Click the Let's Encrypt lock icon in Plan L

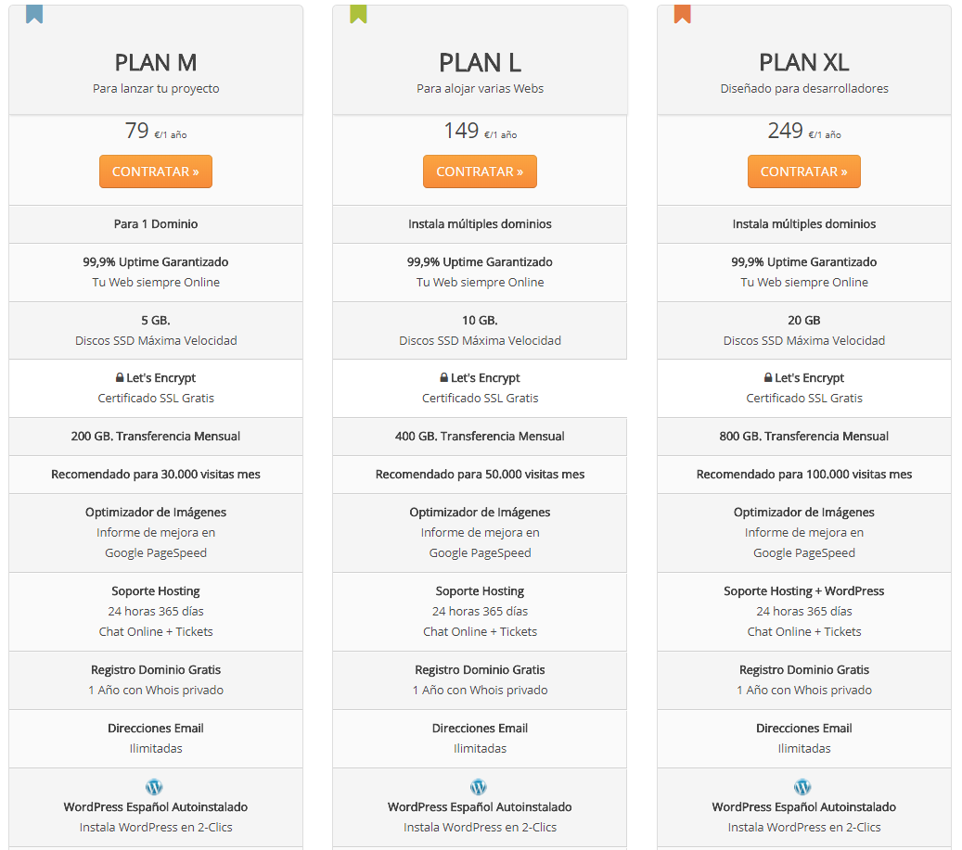coord(444,378)
